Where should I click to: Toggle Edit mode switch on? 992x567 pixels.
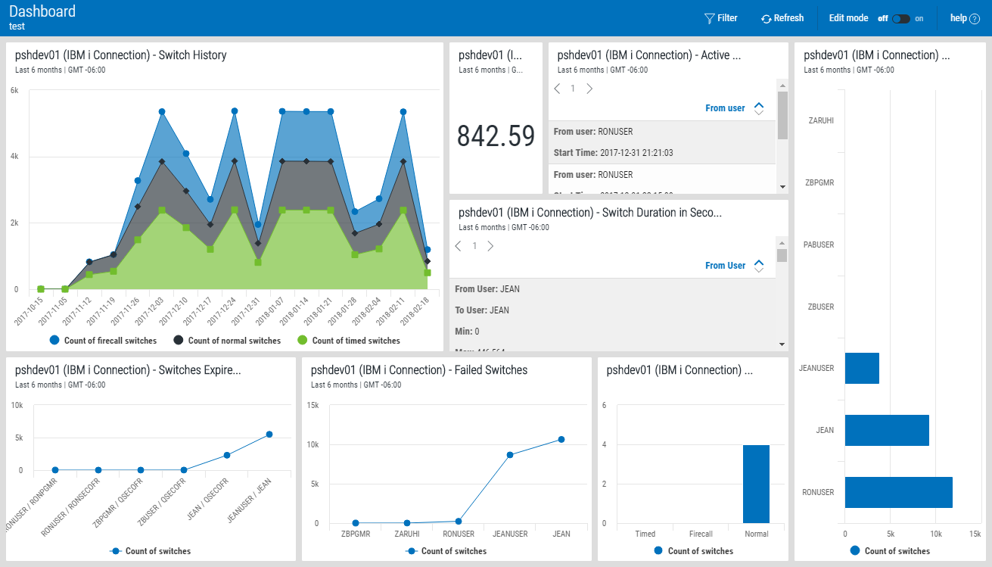pyautogui.click(x=900, y=19)
